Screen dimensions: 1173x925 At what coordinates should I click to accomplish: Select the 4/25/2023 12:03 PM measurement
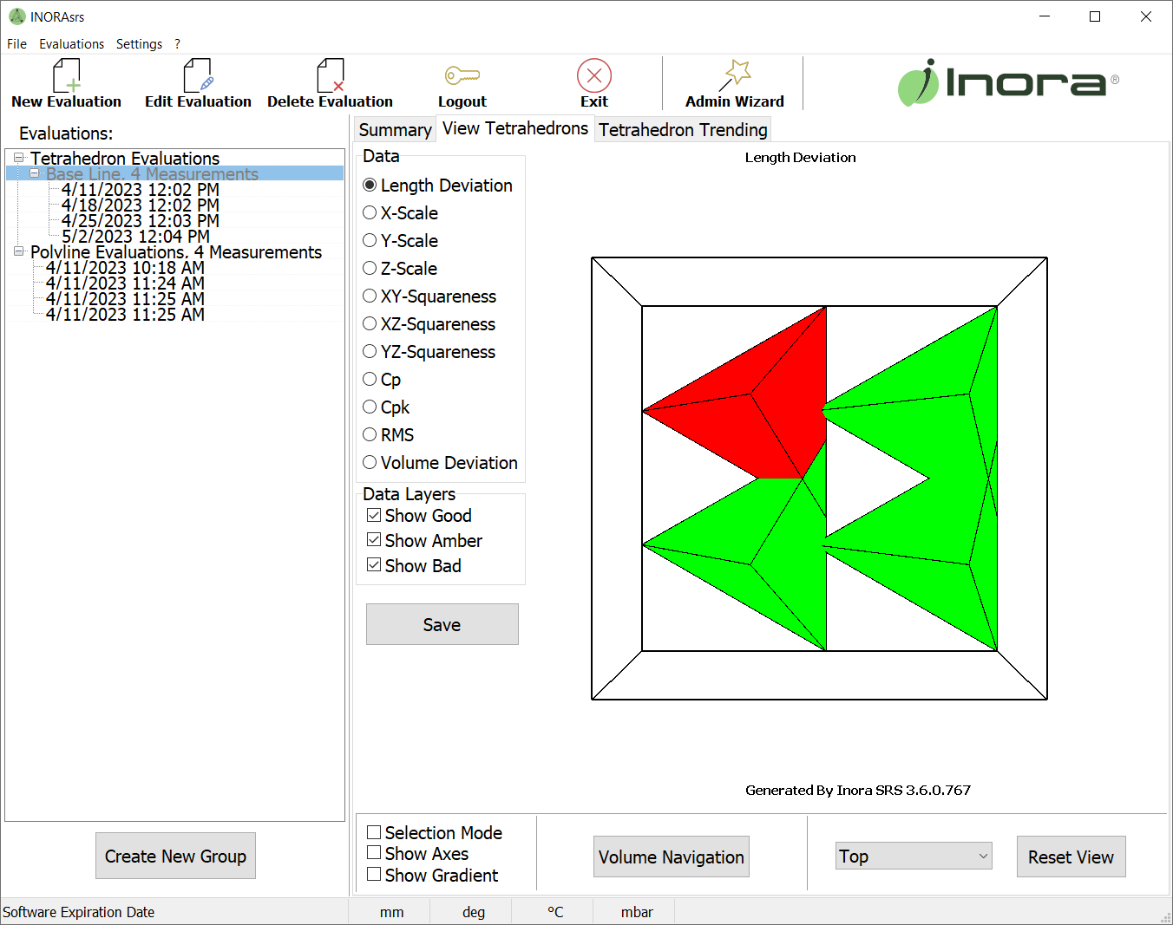(140, 221)
